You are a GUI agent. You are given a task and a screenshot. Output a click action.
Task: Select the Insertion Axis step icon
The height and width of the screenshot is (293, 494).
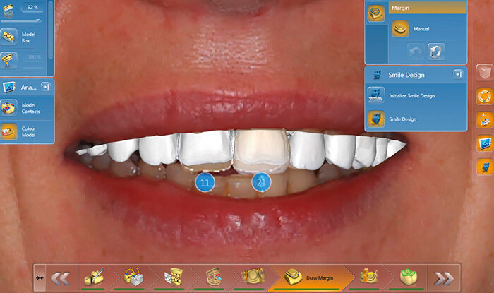click(368, 277)
